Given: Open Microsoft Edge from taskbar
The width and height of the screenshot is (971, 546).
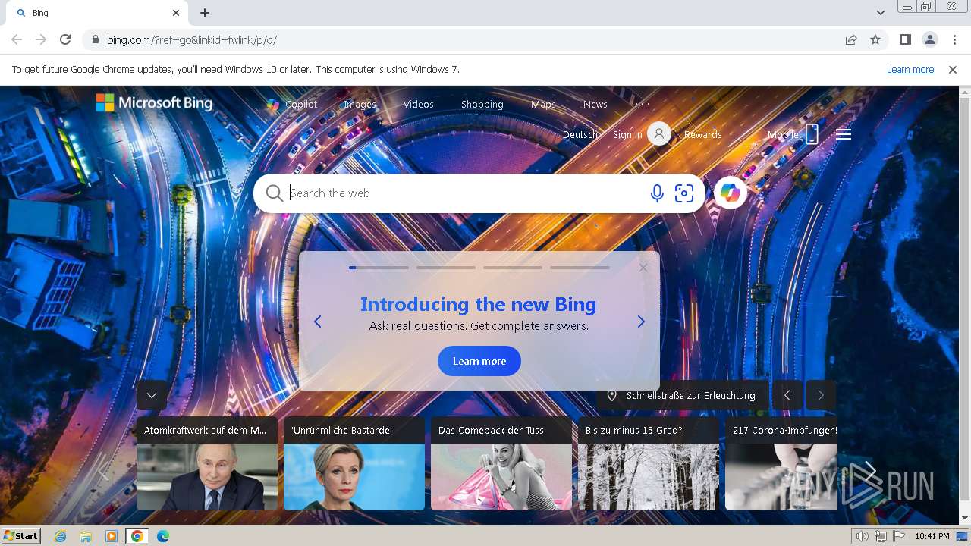Looking at the screenshot, I should coord(163,536).
